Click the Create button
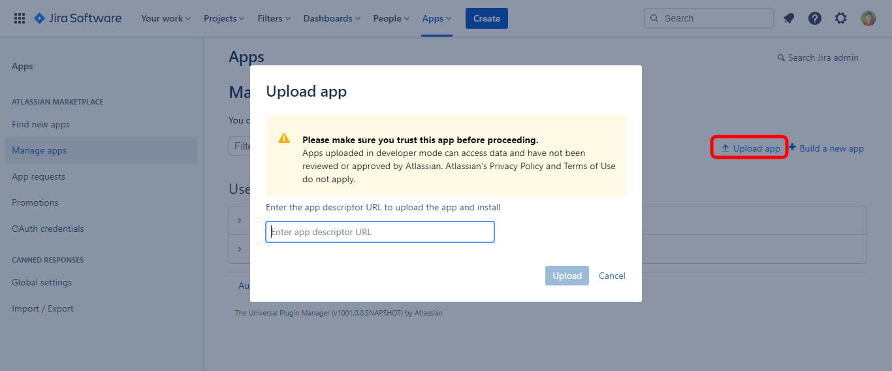892x371 pixels. pyautogui.click(x=486, y=18)
